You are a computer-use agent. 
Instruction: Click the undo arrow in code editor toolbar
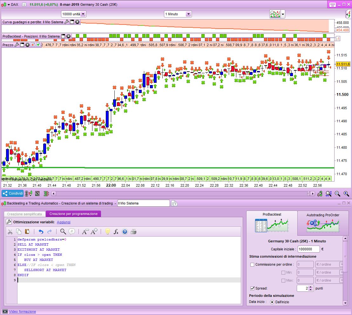pyautogui.click(x=41, y=232)
